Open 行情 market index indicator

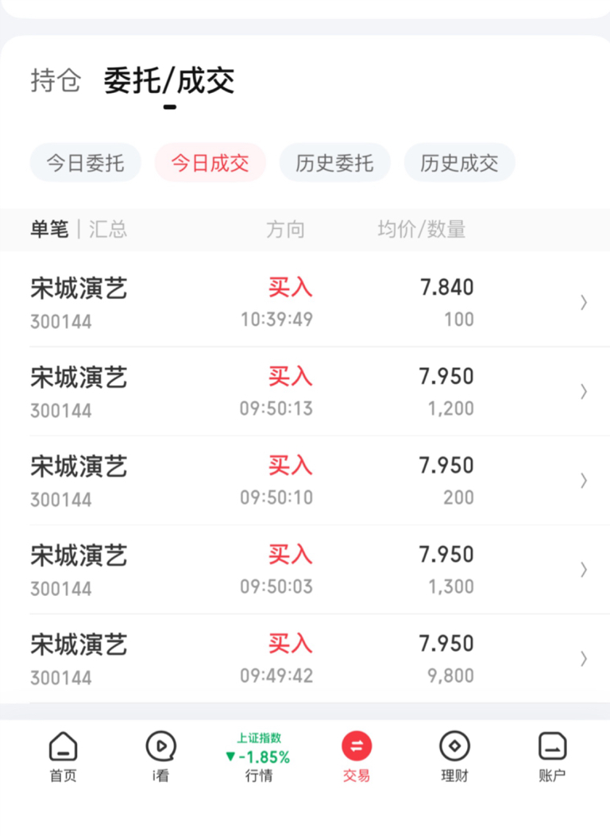pos(258,757)
